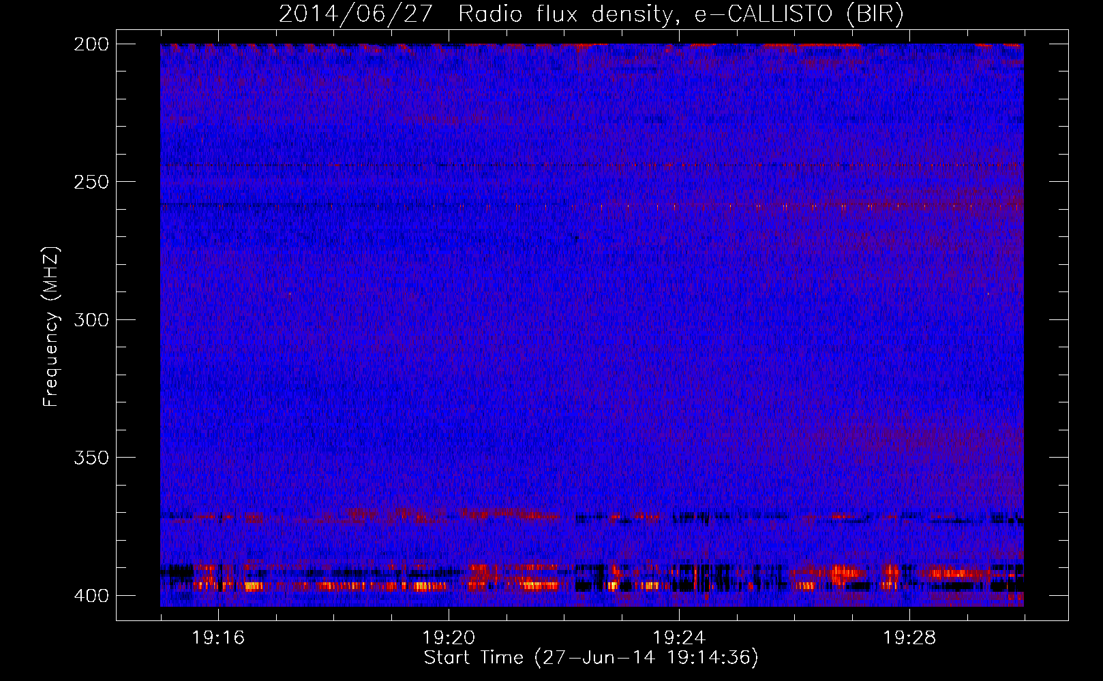Click the 400 frequency tick label
1103x681 pixels.
[91, 595]
